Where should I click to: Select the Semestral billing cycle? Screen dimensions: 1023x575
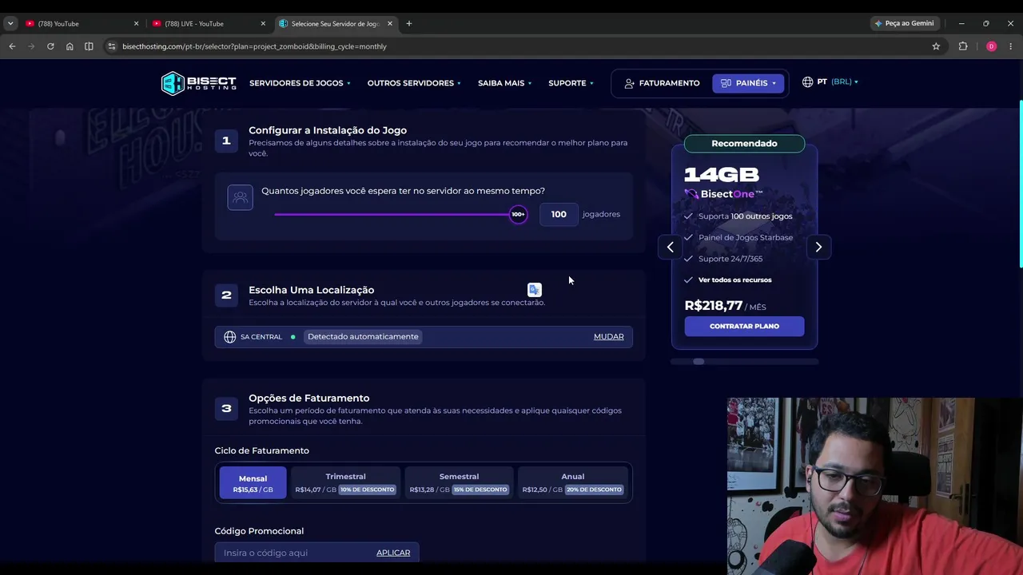click(x=459, y=483)
